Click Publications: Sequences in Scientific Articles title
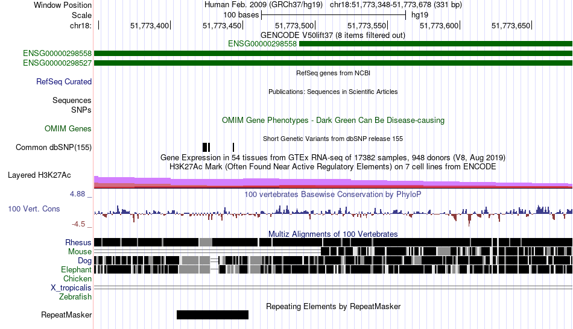The width and height of the screenshot is (573, 329). (333, 92)
